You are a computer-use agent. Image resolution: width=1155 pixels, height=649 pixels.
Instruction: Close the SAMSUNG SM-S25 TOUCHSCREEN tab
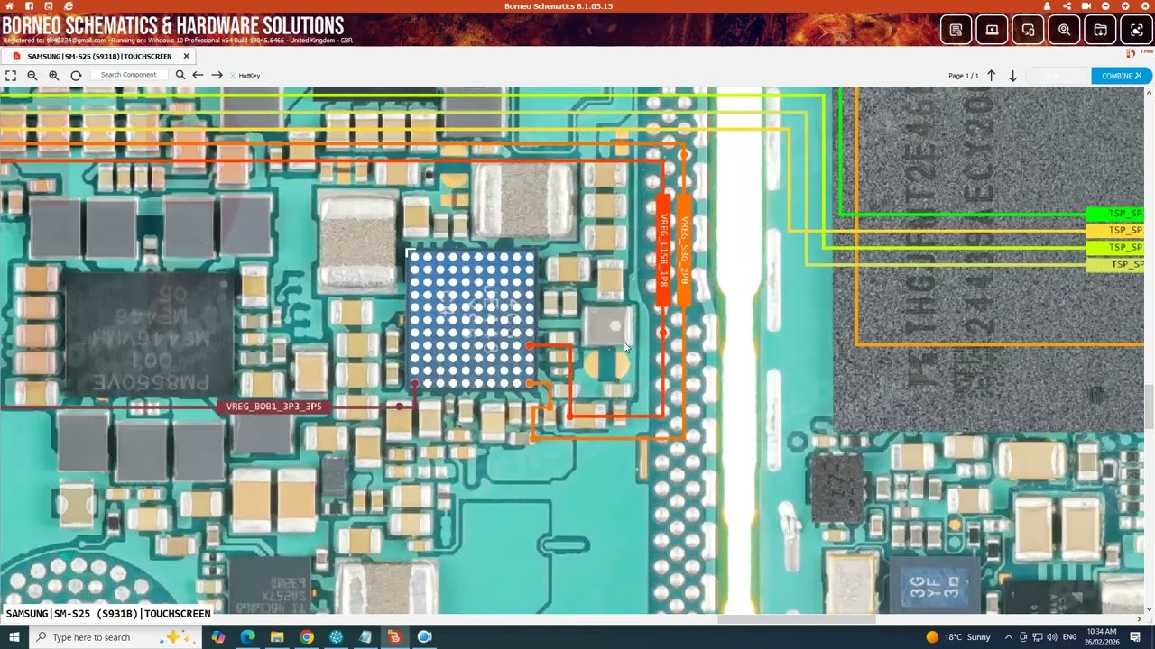pos(186,56)
